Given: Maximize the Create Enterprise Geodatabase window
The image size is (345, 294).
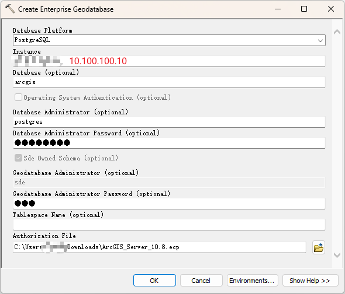Looking at the screenshot, I should tap(304, 9).
